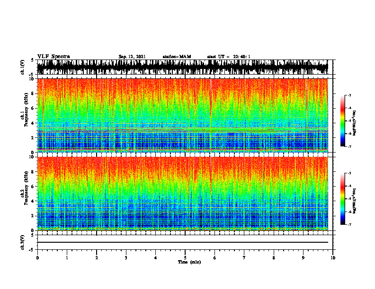Click the "start UT = 22:40:1" header text

click(229, 57)
